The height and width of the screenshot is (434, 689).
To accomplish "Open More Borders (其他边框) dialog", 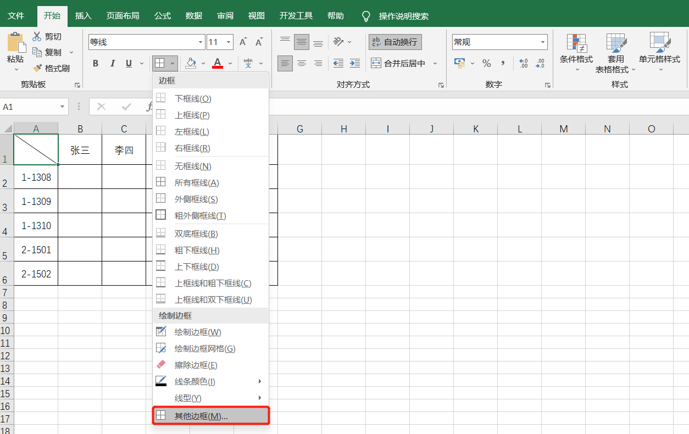I will pos(211,416).
